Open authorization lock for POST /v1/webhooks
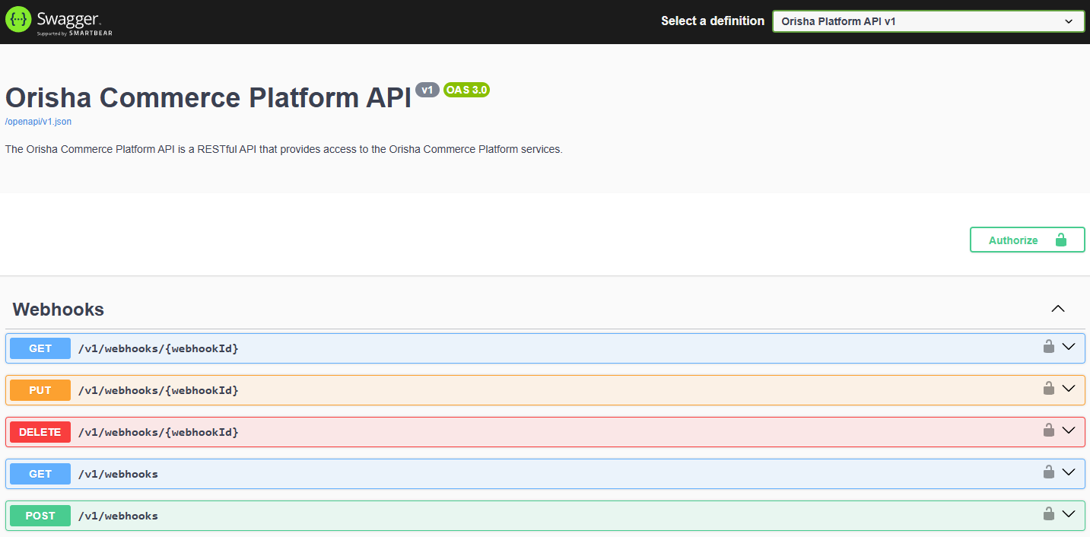Image resolution: width=1090 pixels, height=537 pixels. pyautogui.click(x=1049, y=513)
